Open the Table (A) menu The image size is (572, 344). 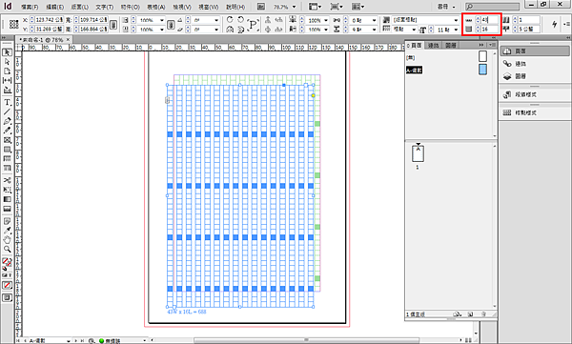[156, 7]
